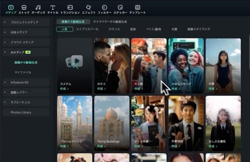The height and width of the screenshot is (162, 250).
Task: Expand the 調整レイヤー arrow
Action: tap(5, 93)
